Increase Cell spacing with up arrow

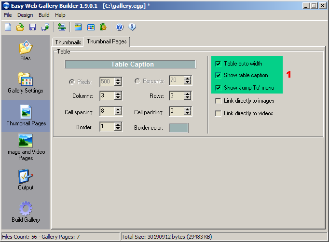118,109
